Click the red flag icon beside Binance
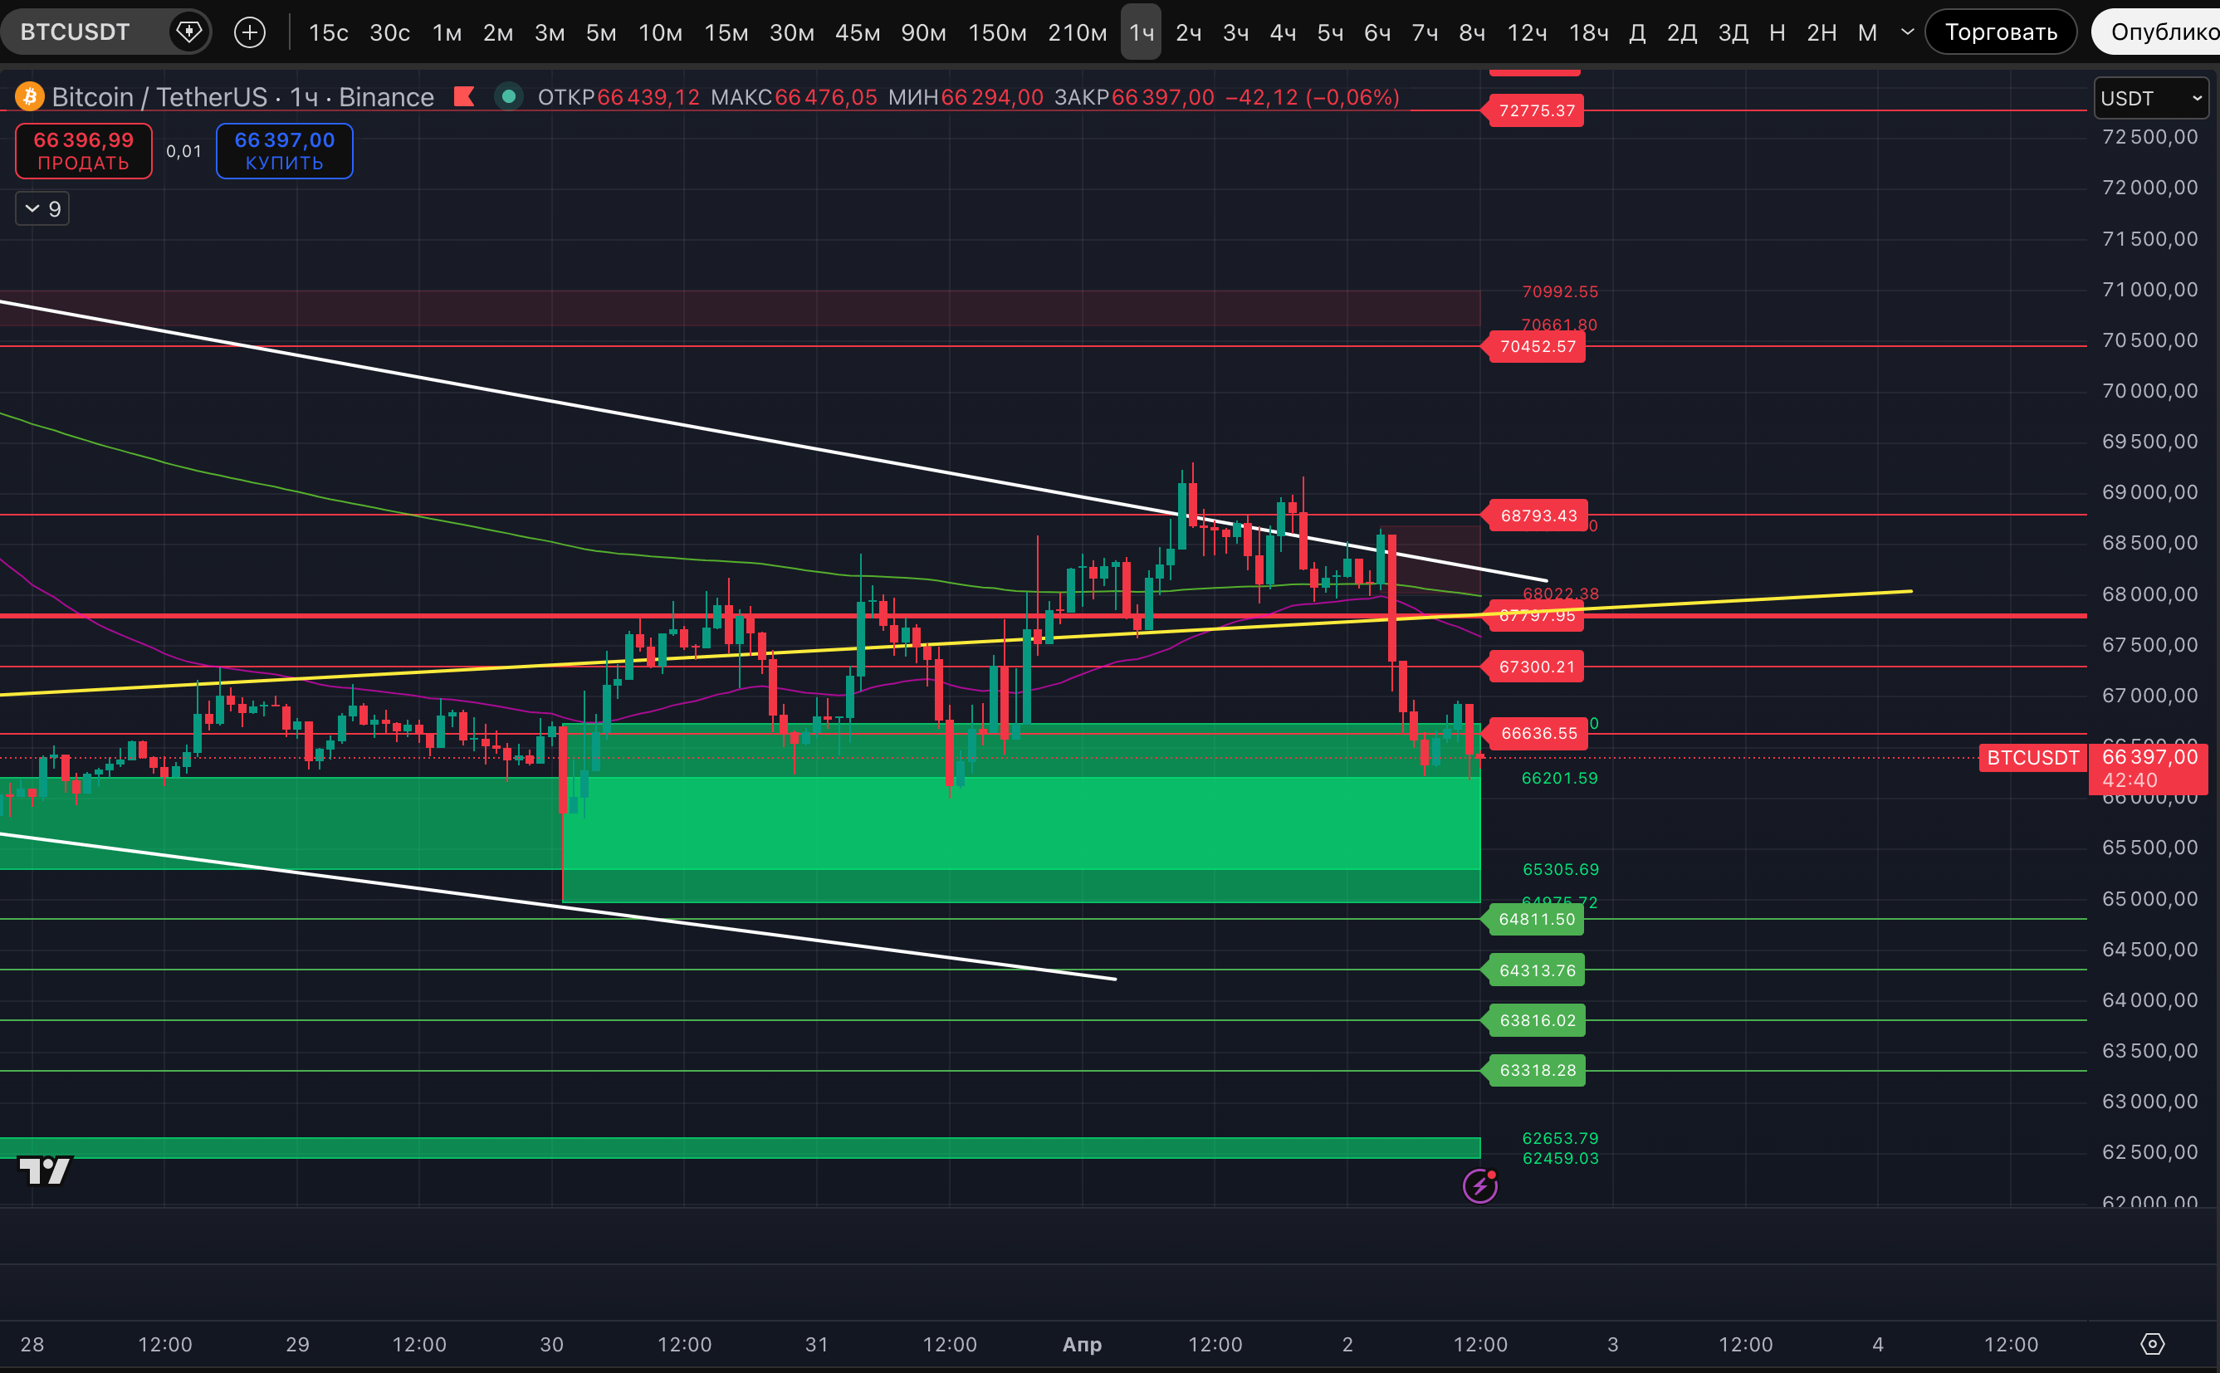Viewport: 2220px width, 1373px height. pos(464,96)
